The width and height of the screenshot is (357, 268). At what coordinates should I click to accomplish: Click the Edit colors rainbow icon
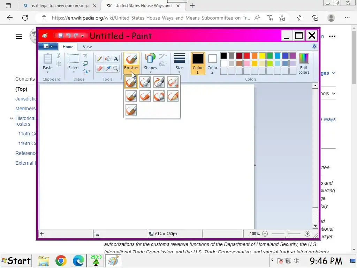click(x=304, y=59)
